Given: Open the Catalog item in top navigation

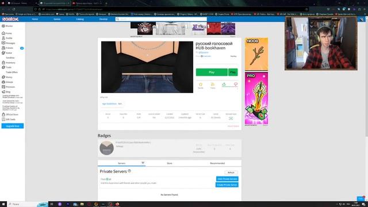Looking at the screenshot, I should click(80, 19).
